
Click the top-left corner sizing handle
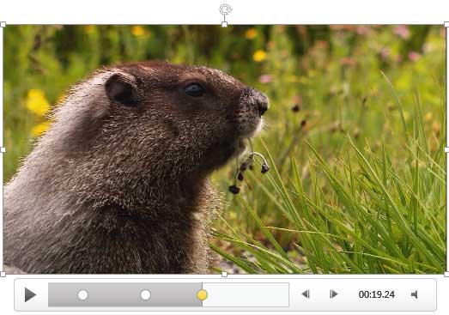pyautogui.click(x=3, y=25)
